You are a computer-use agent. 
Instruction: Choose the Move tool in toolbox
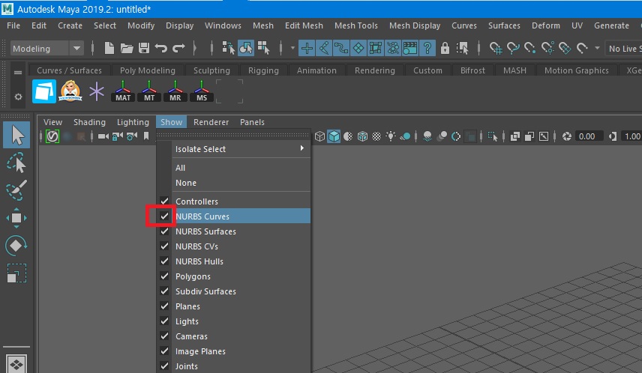tap(16, 218)
